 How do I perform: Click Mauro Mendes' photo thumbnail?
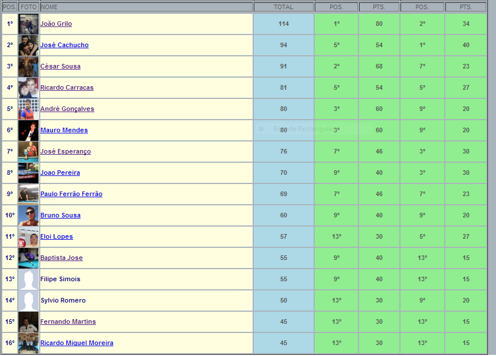pos(28,131)
